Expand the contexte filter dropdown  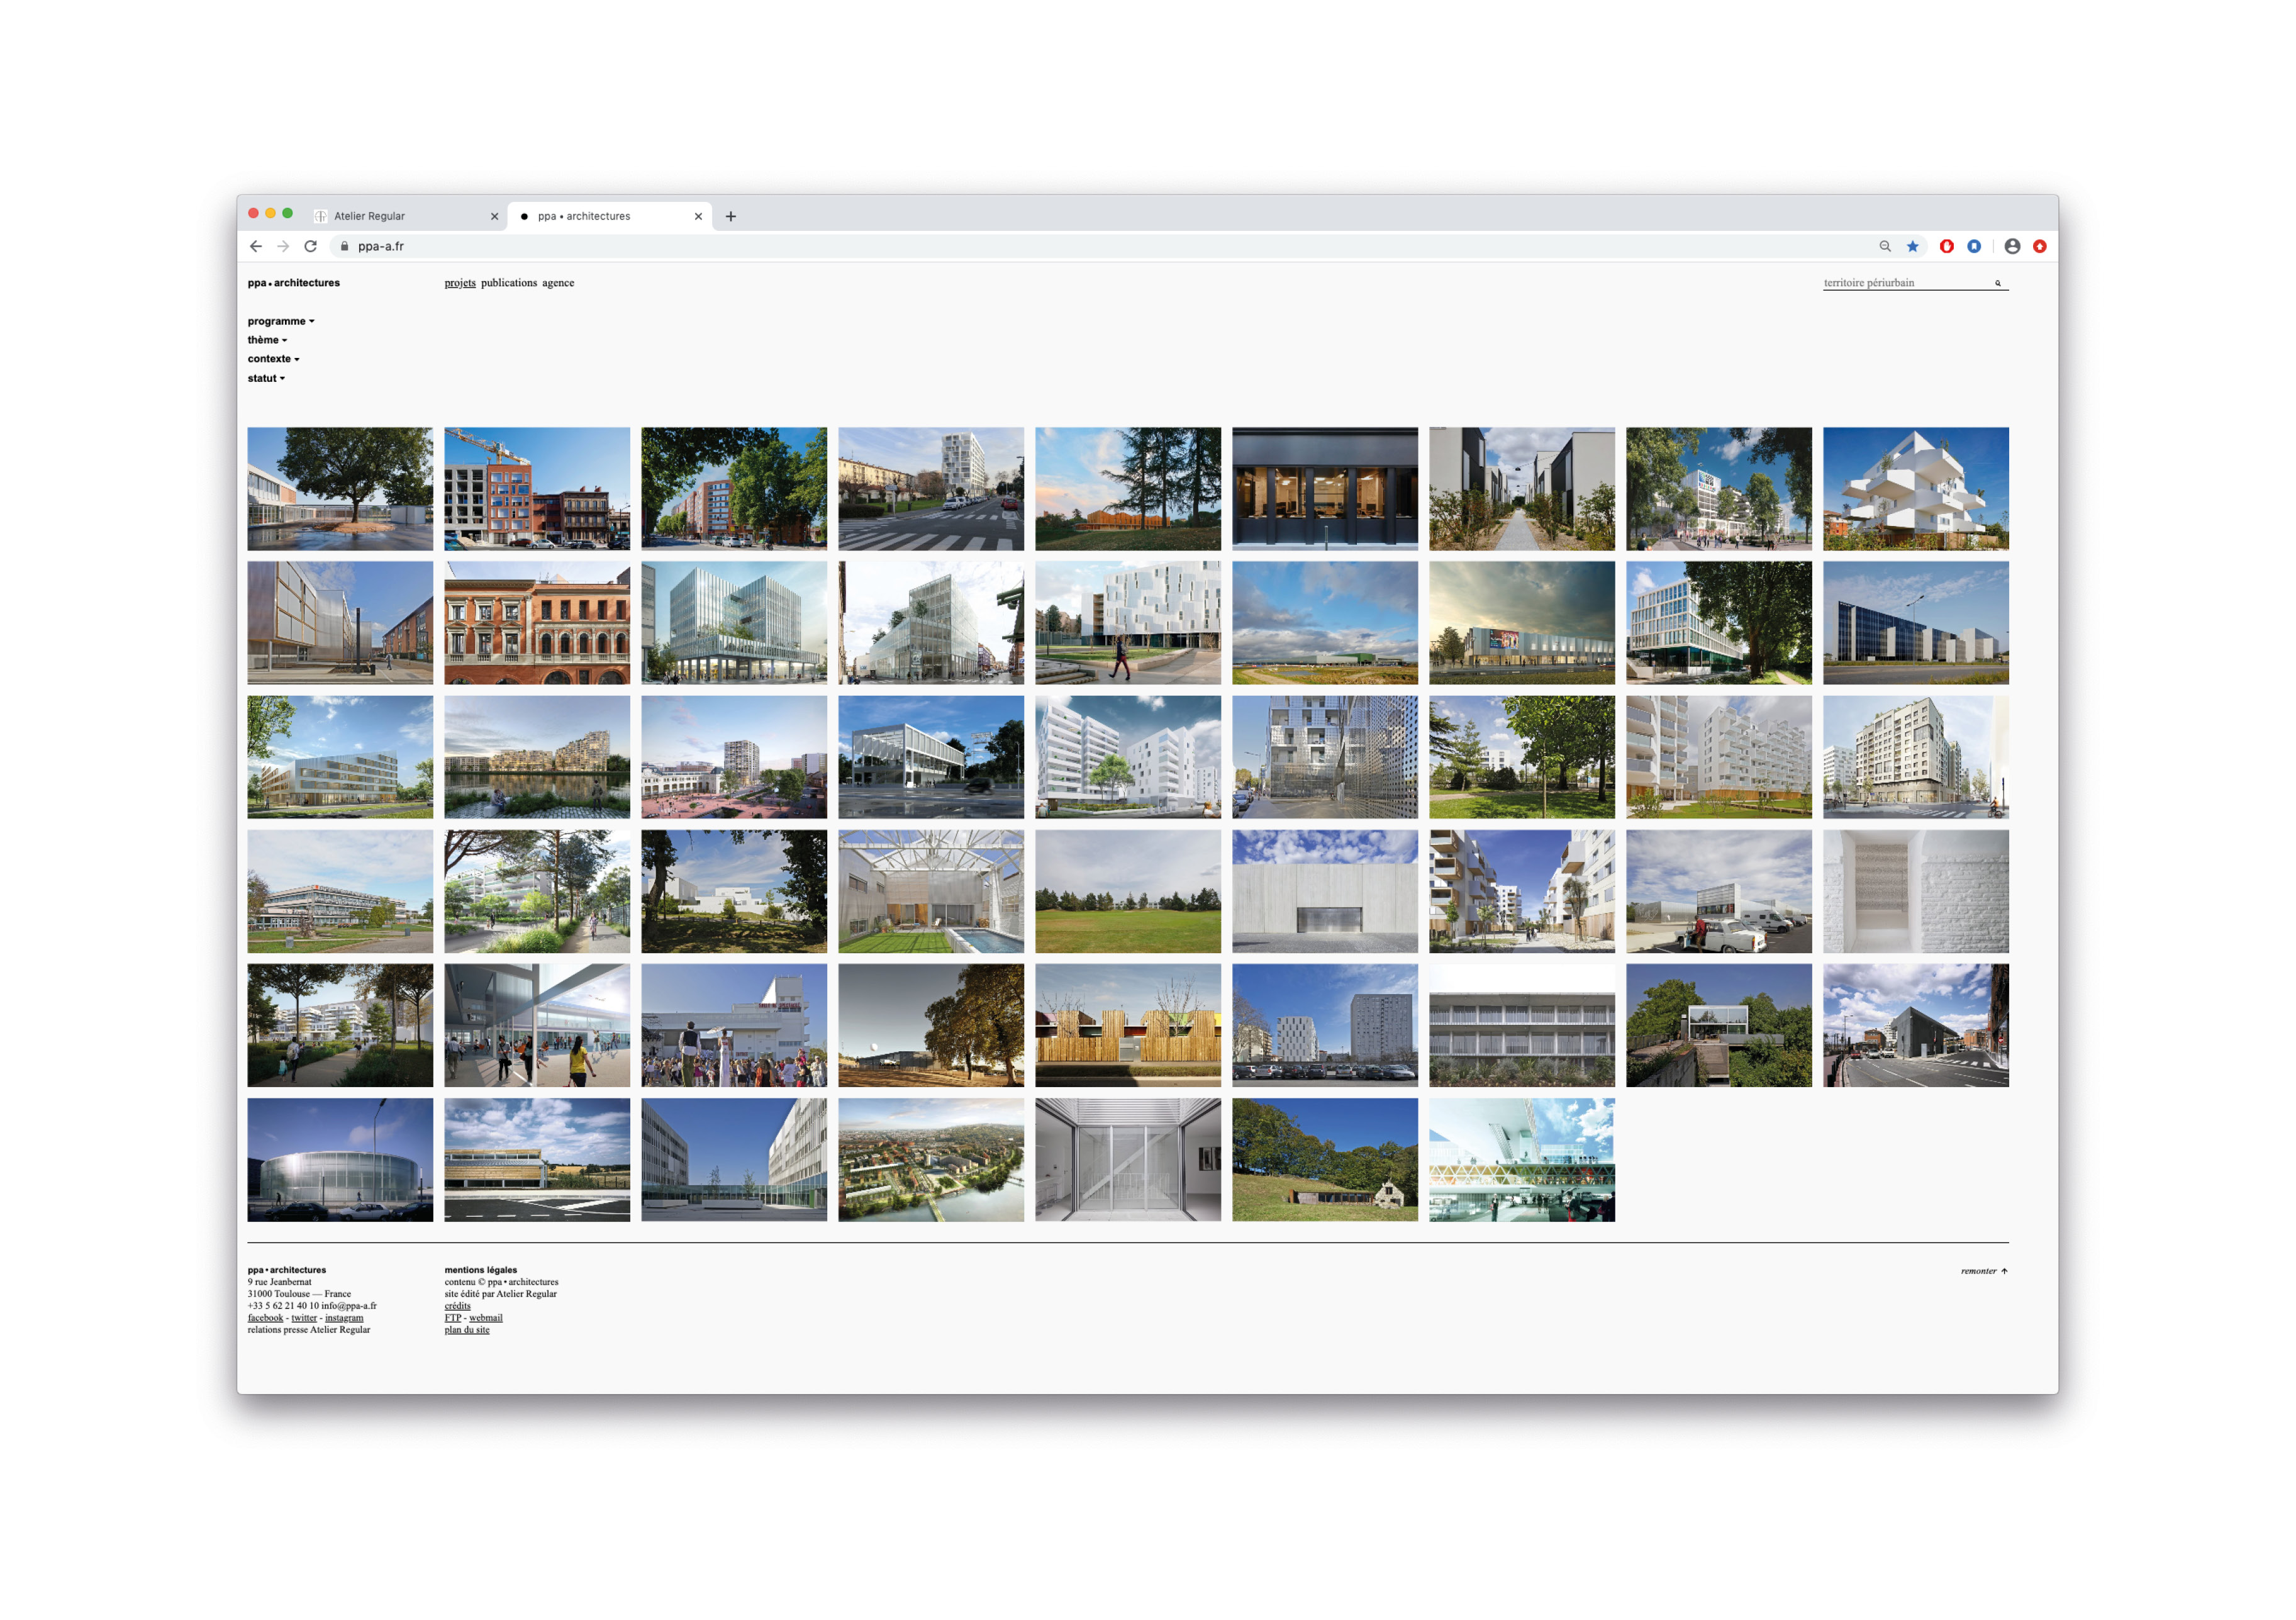click(x=273, y=359)
